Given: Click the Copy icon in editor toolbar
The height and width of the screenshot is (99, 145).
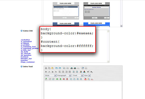Looking at the screenshot, I should [x=49, y=68].
